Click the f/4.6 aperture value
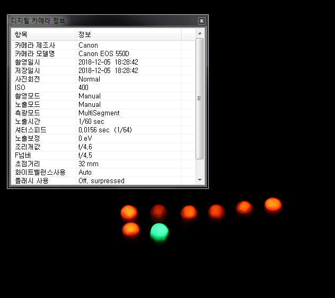Screen dimensions: 335x298 pos(85,147)
